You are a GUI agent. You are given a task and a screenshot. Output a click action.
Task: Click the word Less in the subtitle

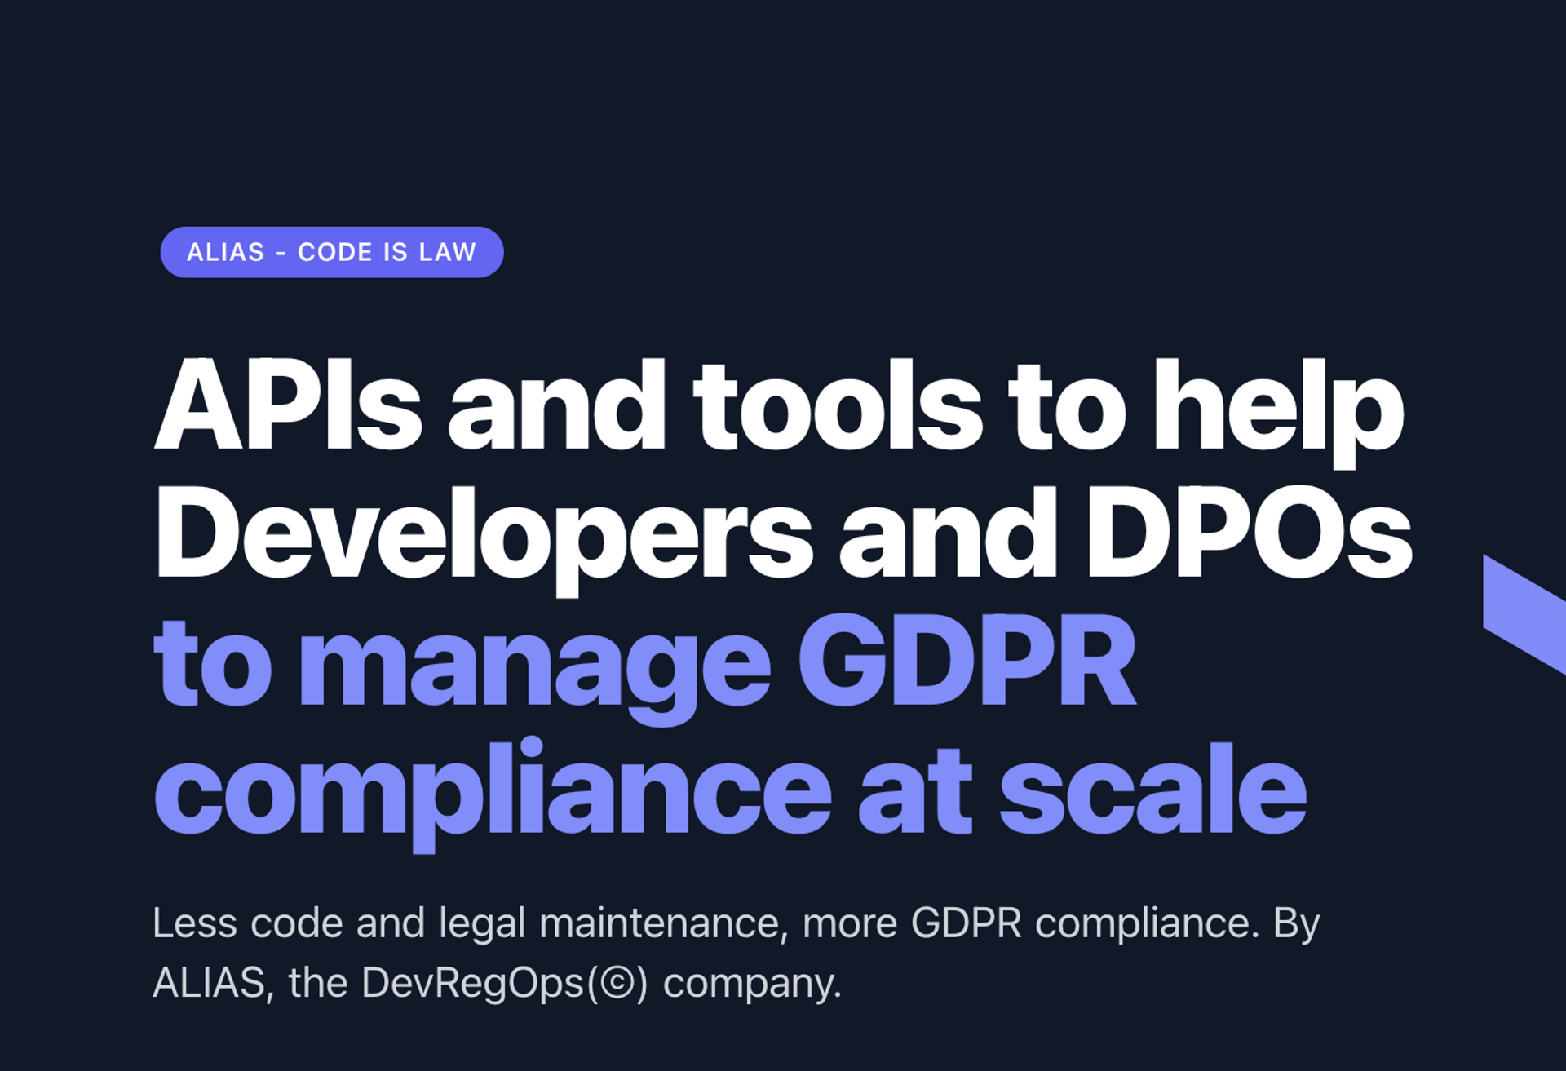tap(194, 923)
